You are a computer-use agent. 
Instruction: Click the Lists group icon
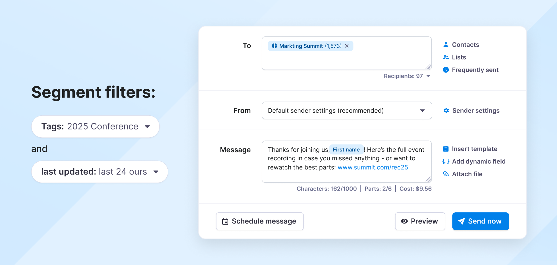pyautogui.click(x=446, y=57)
